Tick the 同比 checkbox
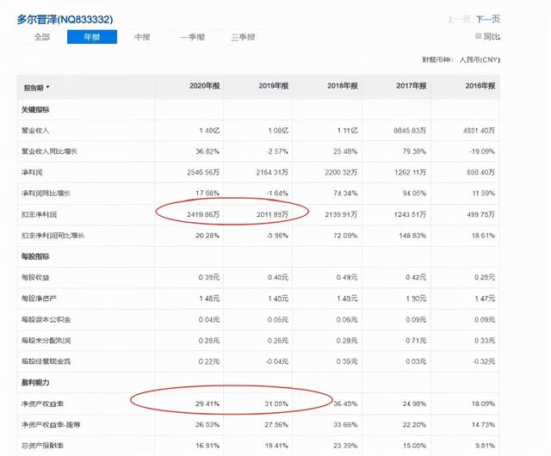Image resolution: width=551 pixels, height=456 pixels. coord(478,36)
